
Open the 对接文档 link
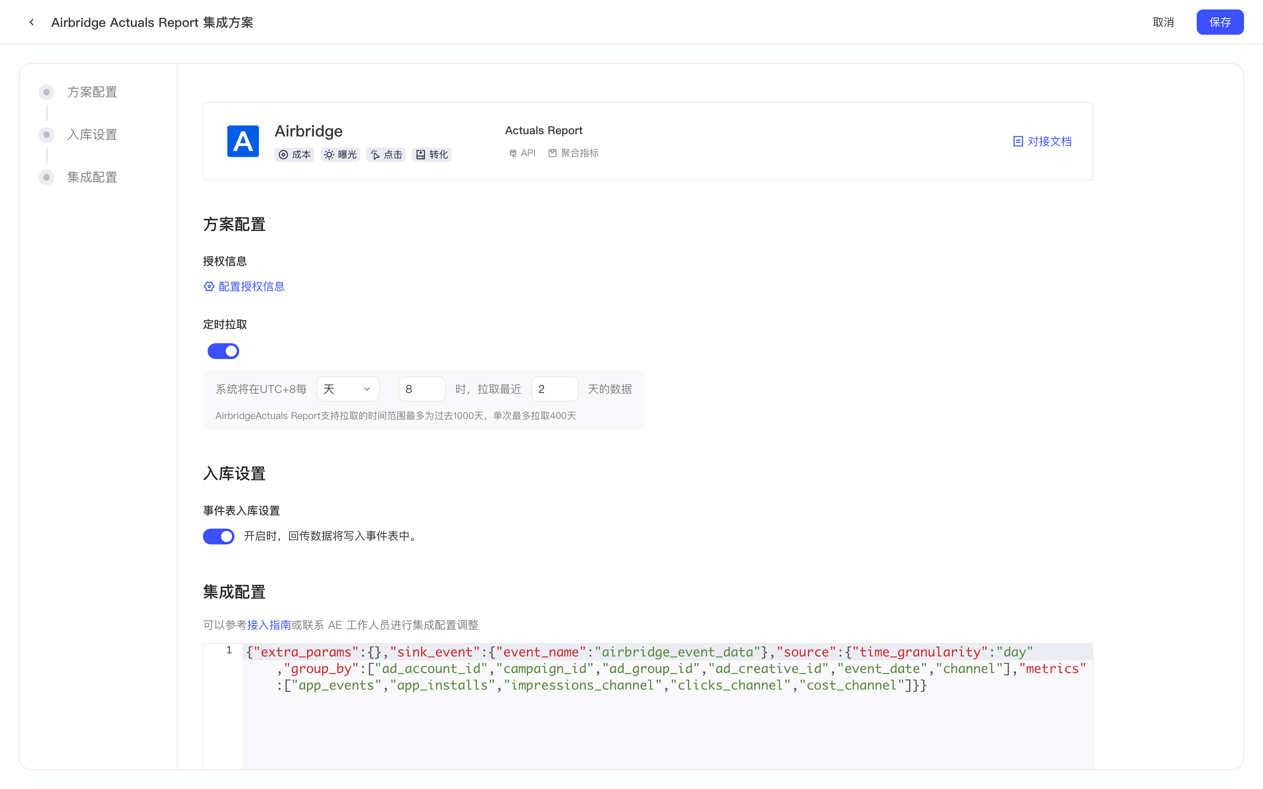click(x=1049, y=141)
